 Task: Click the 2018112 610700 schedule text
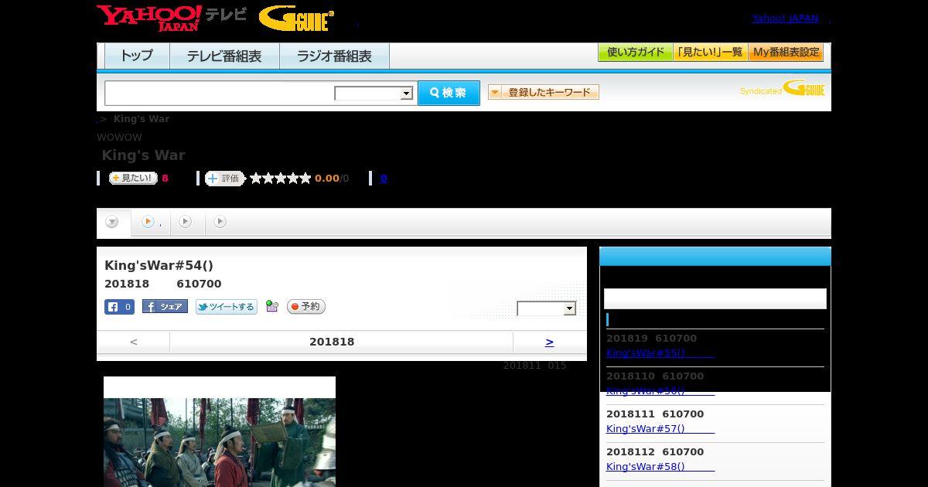tap(655, 451)
